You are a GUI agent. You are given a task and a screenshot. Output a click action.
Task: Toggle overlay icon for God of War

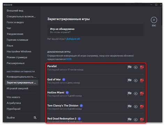click(x=142, y=80)
